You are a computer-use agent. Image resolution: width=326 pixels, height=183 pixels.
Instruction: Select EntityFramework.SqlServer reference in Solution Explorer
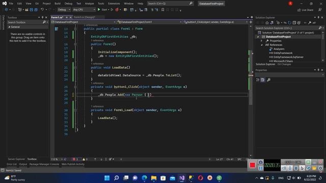(288, 57)
